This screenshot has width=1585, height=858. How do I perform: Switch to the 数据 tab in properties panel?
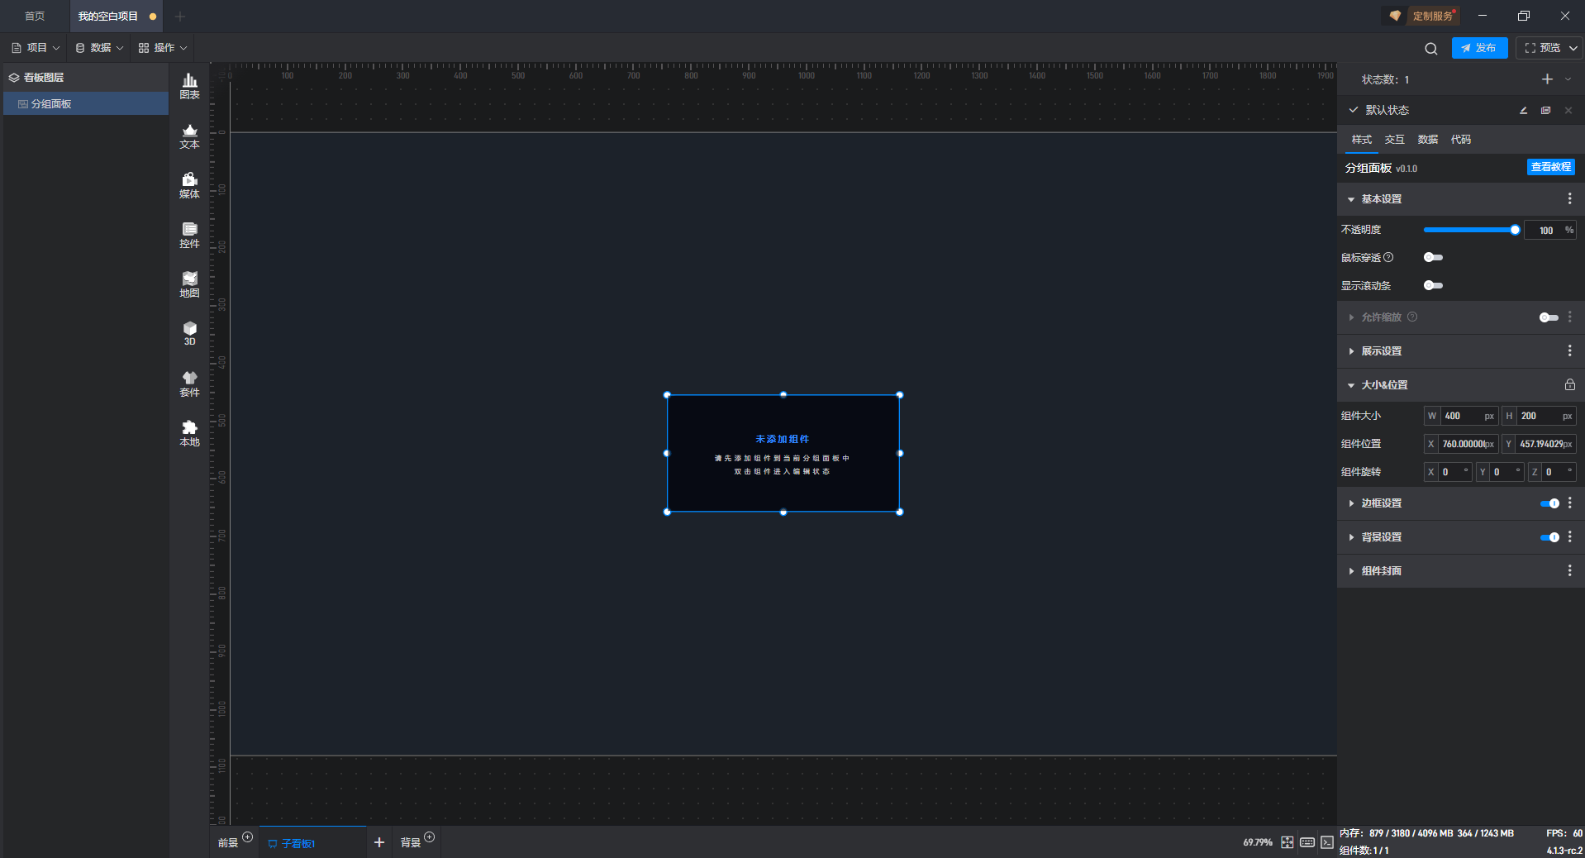coord(1428,140)
